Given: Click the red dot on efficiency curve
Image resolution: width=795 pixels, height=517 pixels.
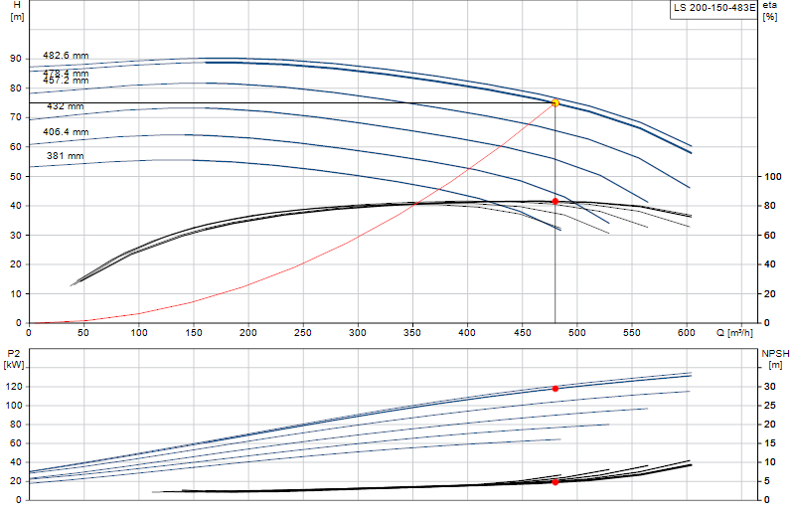Looking at the screenshot, I should 556,202.
